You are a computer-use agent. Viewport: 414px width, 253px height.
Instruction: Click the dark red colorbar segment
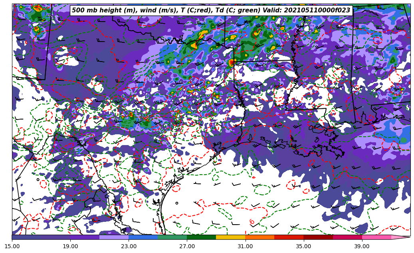coord(318,237)
